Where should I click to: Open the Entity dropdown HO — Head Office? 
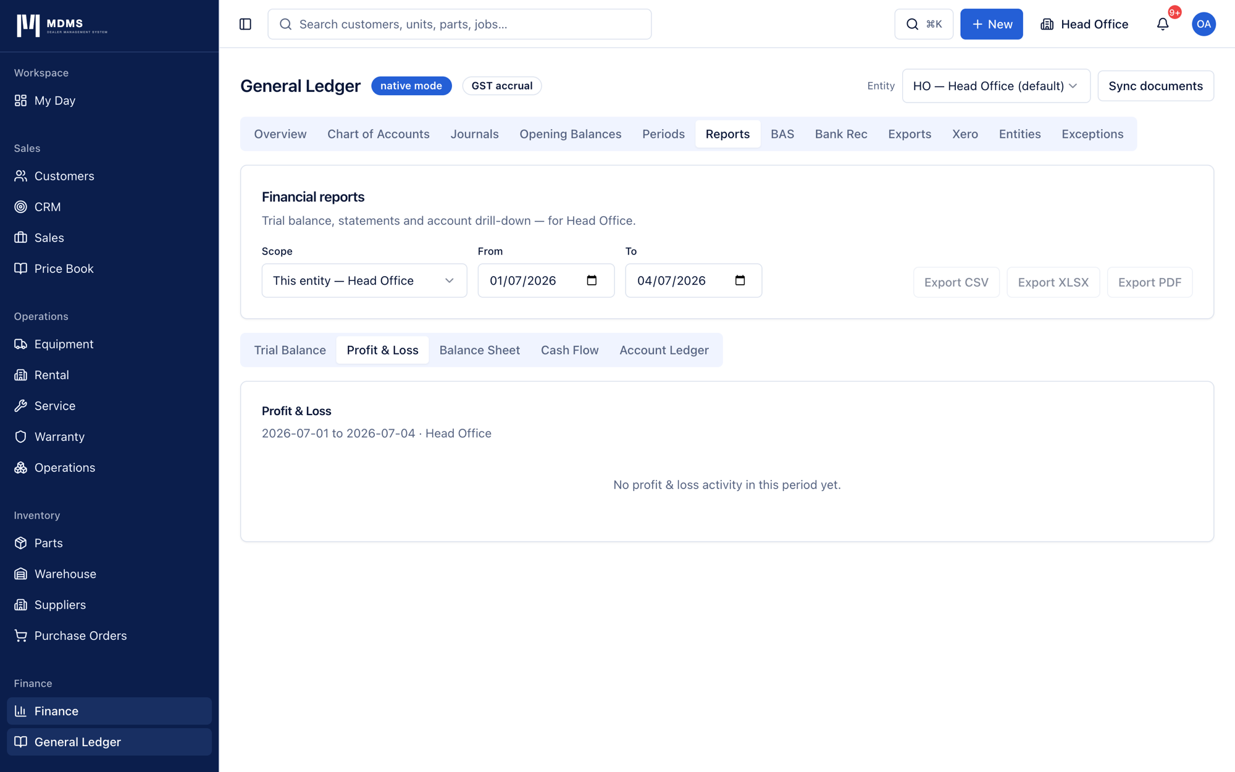point(996,86)
